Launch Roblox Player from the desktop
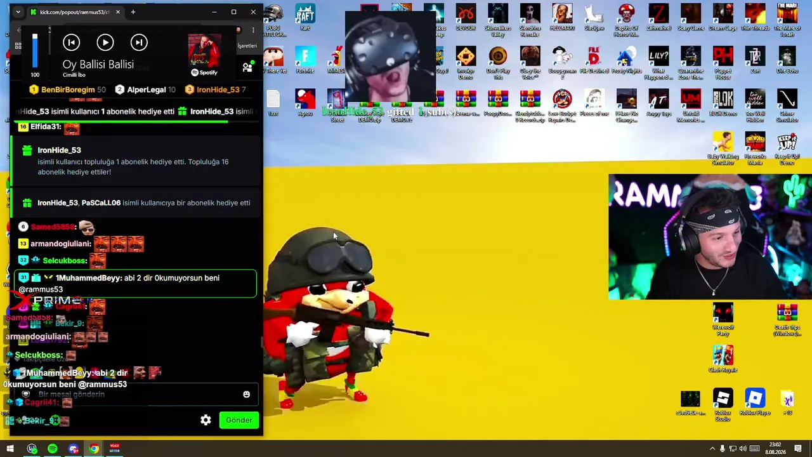812x457 pixels. (755, 402)
